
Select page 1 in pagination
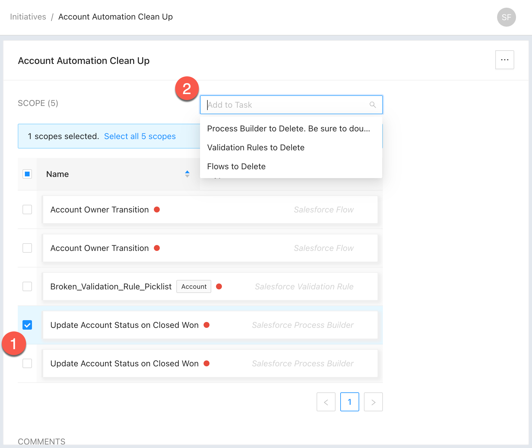(x=349, y=402)
